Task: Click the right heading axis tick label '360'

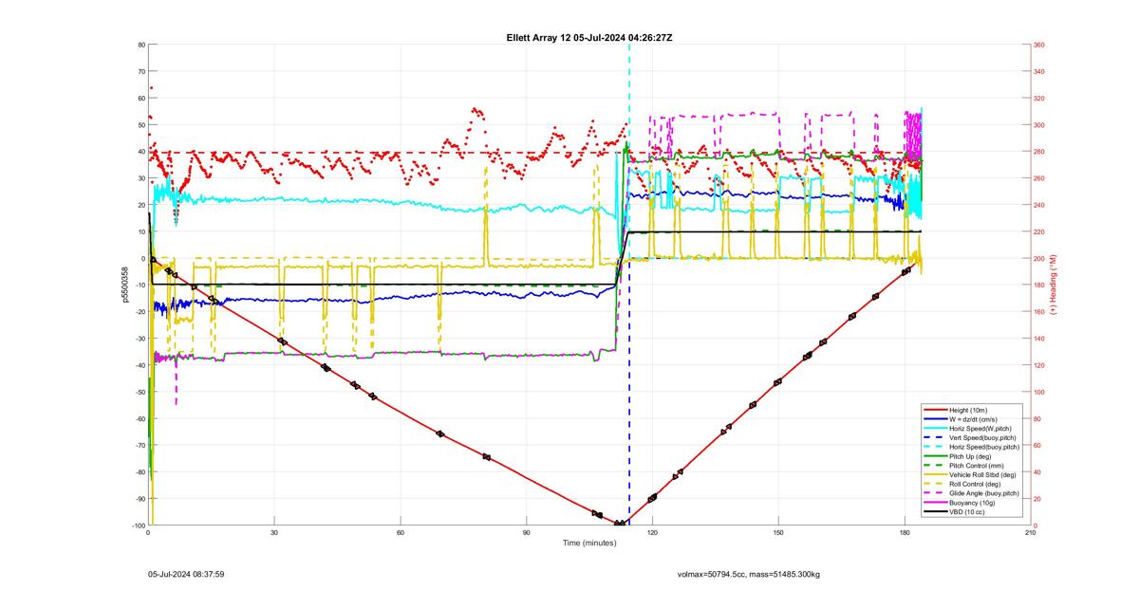Action: tap(1039, 45)
